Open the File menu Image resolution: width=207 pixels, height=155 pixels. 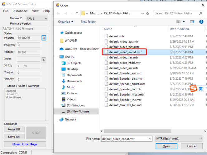tap(6, 11)
